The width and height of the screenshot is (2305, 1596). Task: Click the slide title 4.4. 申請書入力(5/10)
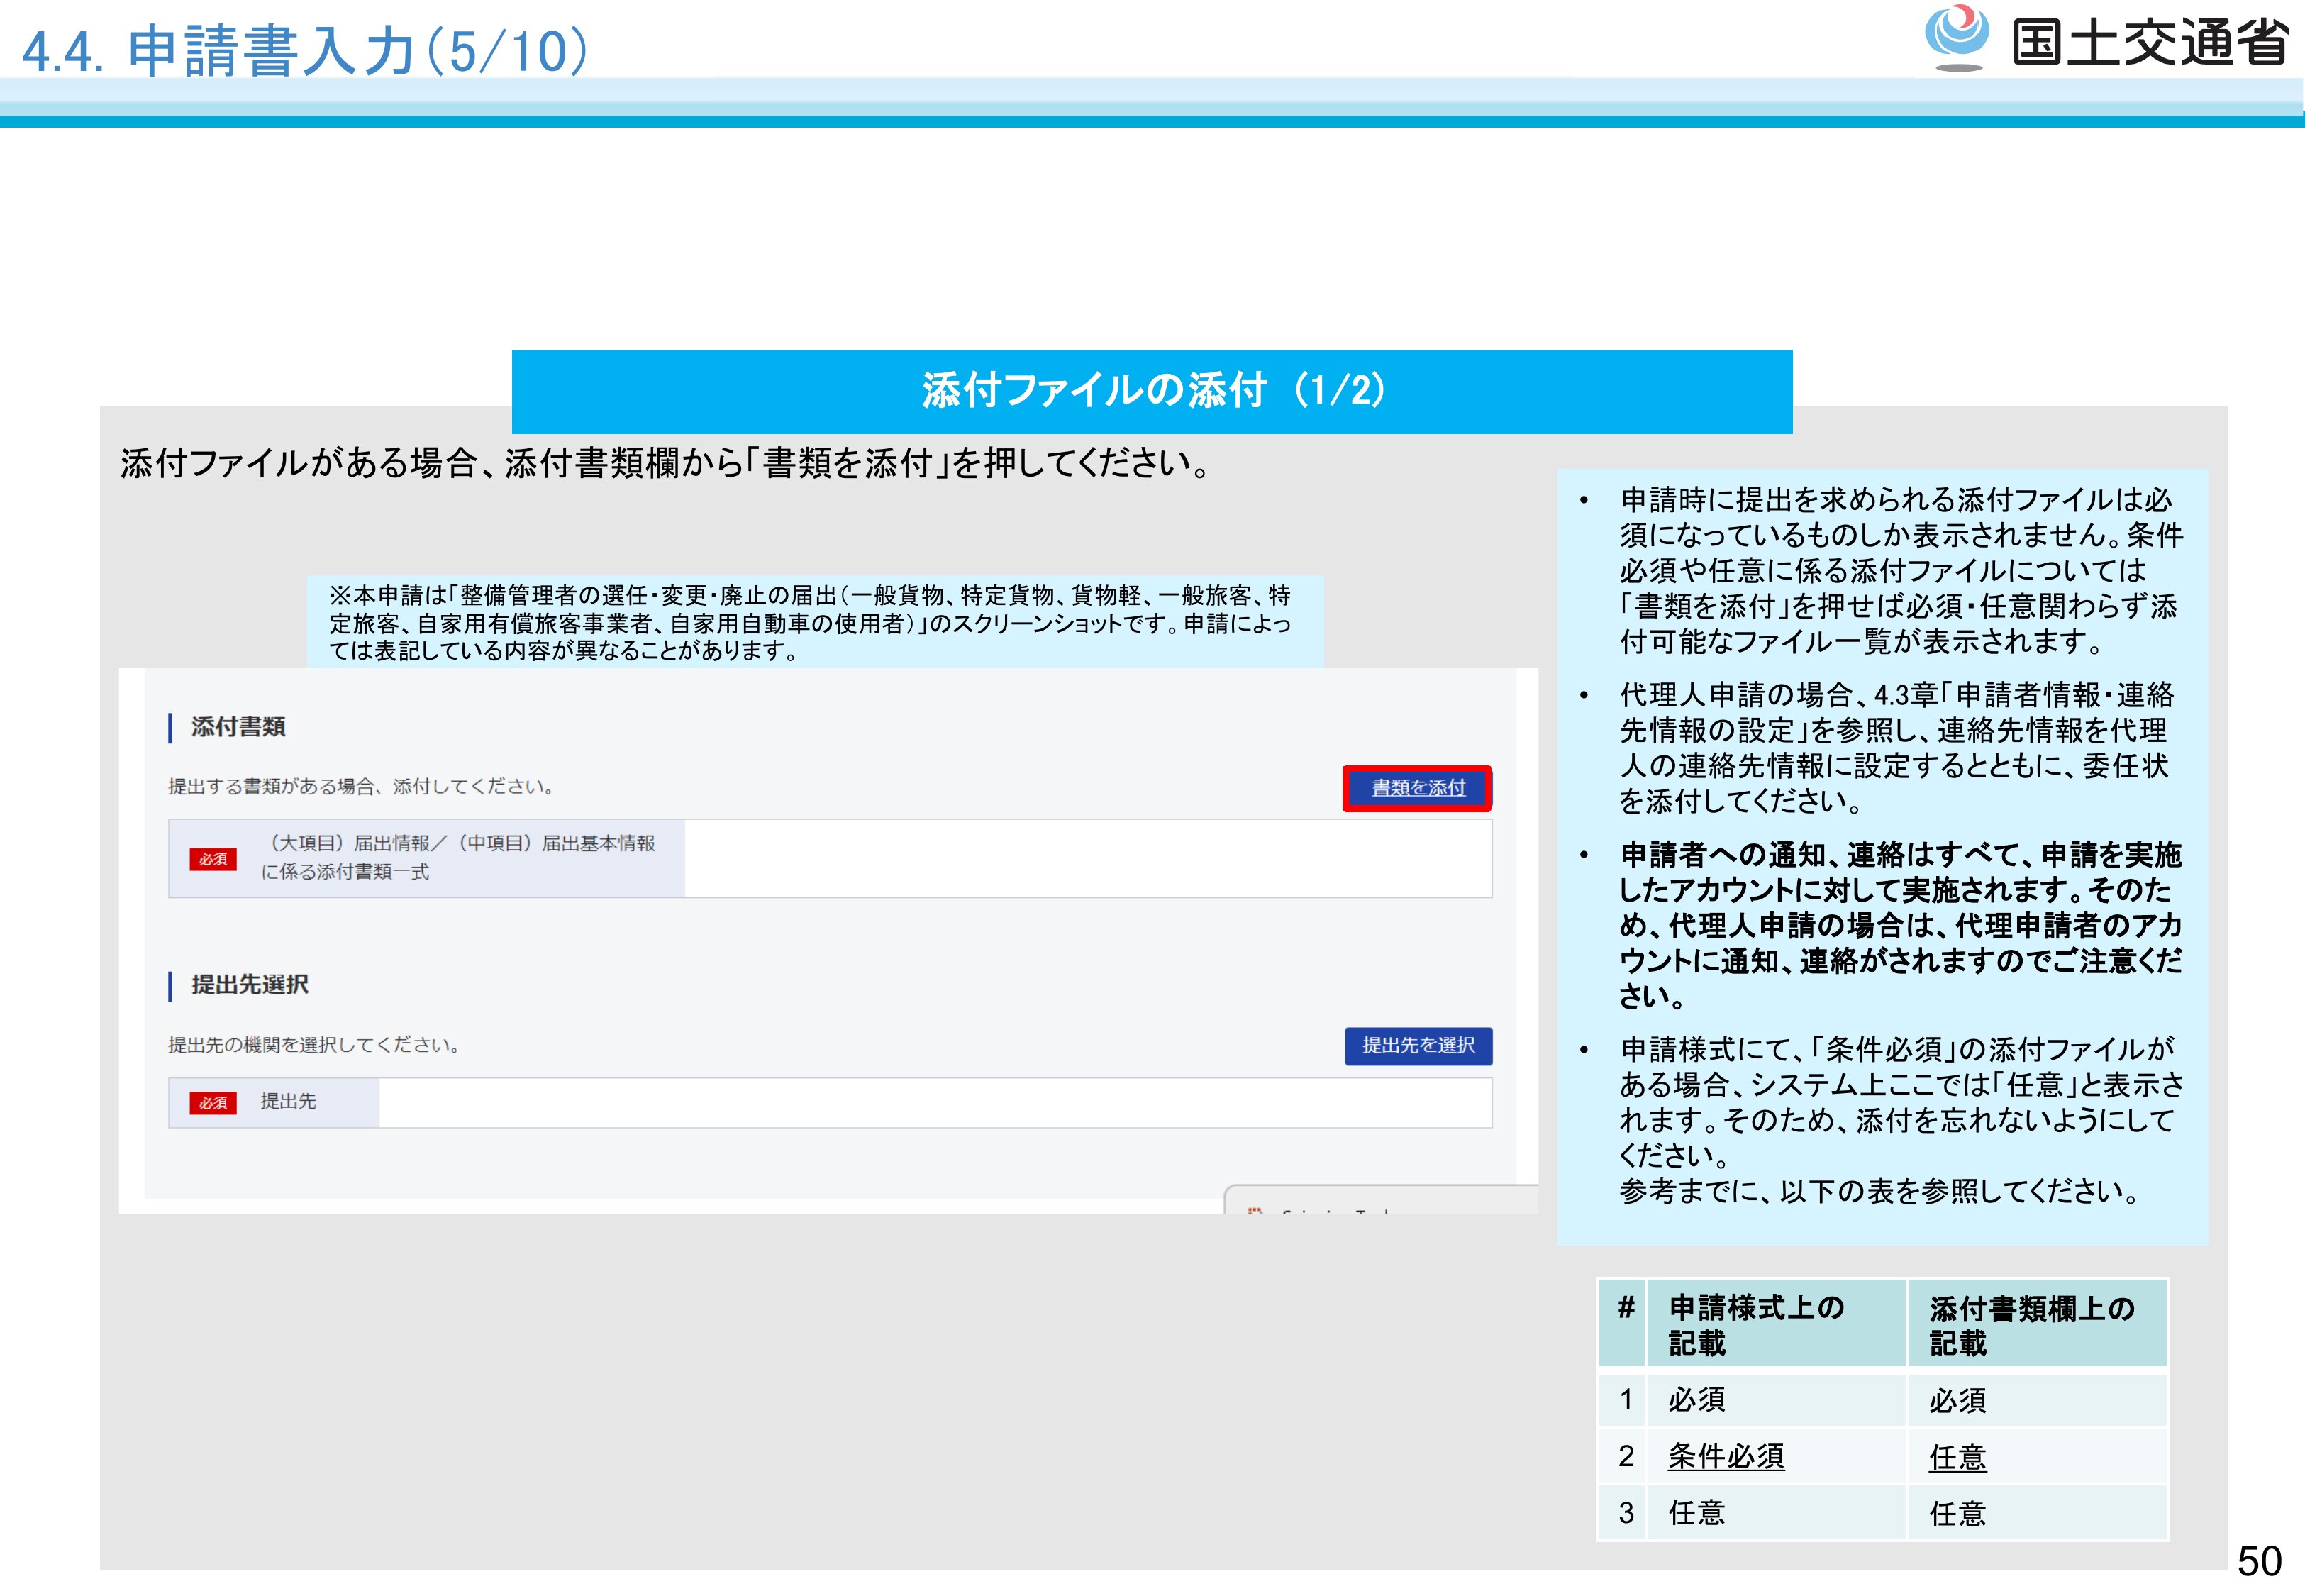(305, 50)
